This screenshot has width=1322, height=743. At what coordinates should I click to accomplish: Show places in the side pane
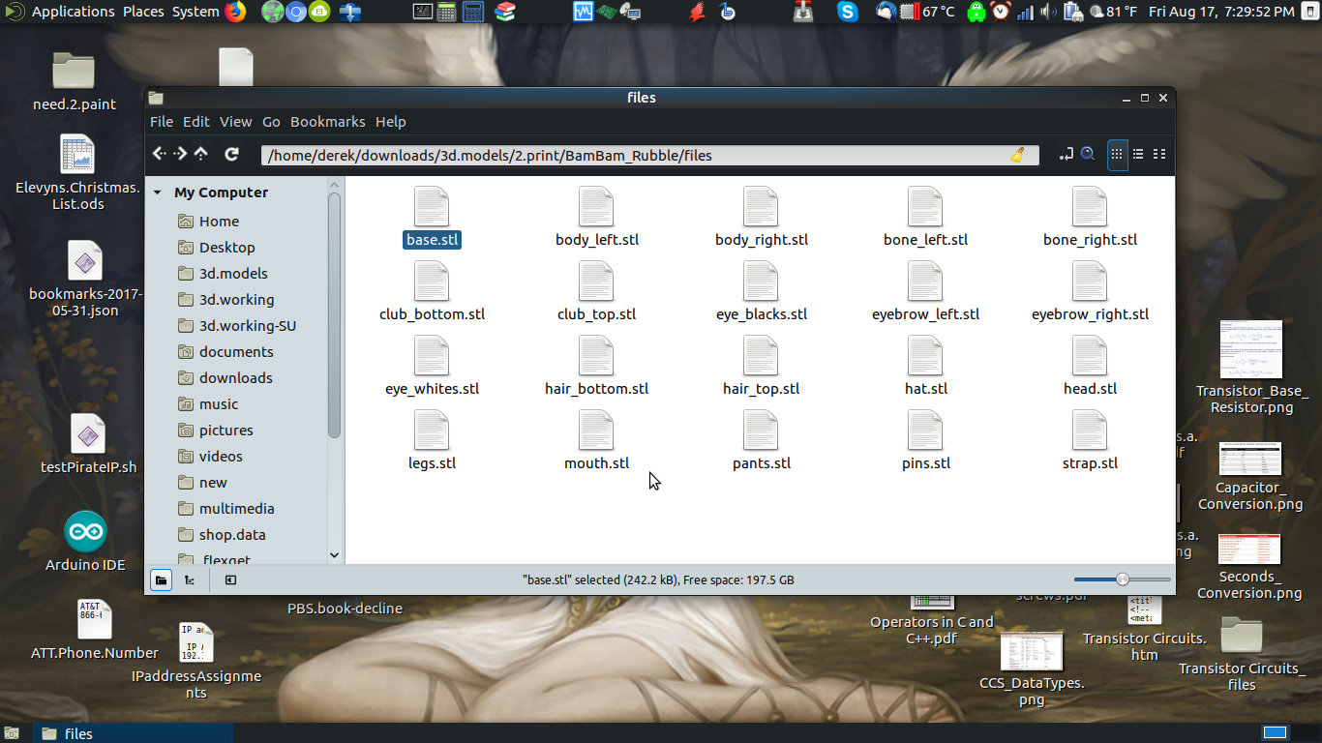(x=162, y=580)
